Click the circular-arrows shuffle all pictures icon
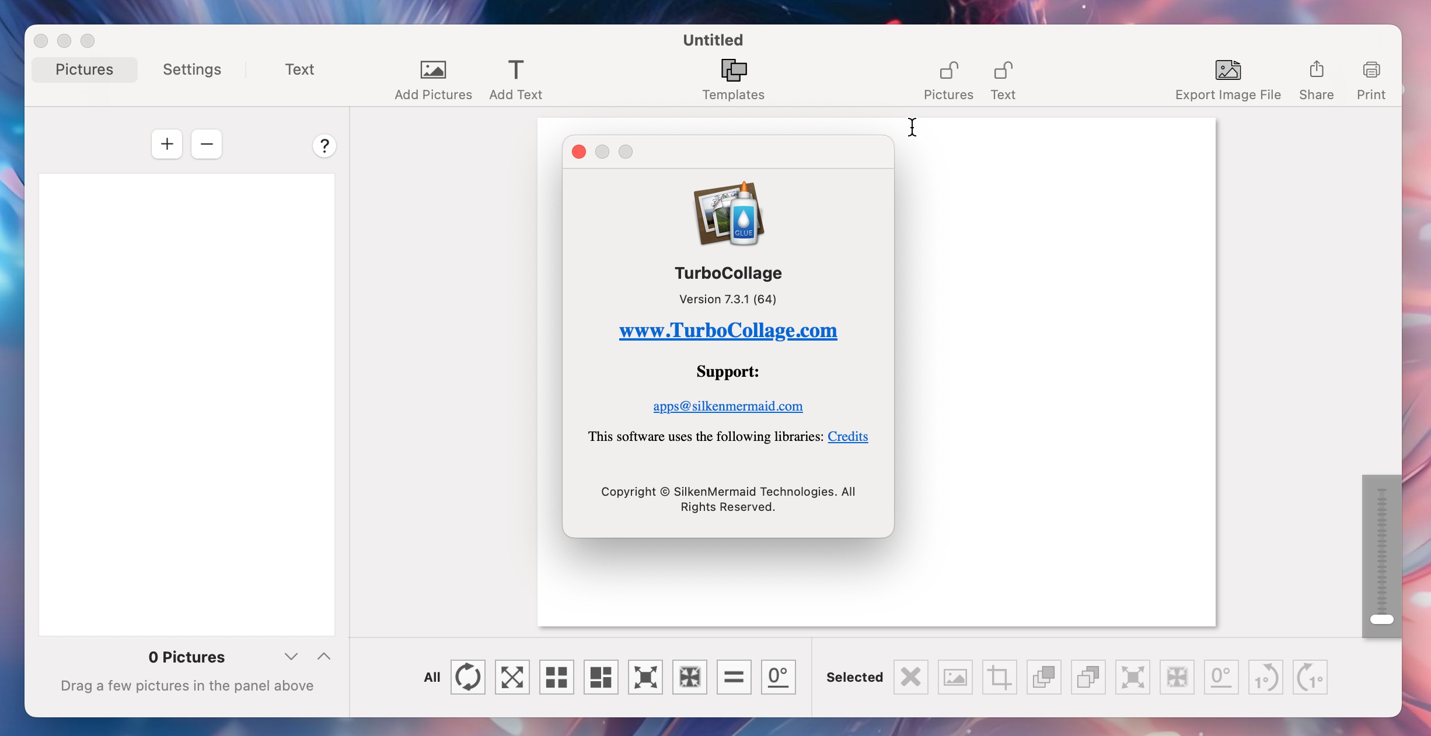The image size is (1431, 736). (468, 677)
